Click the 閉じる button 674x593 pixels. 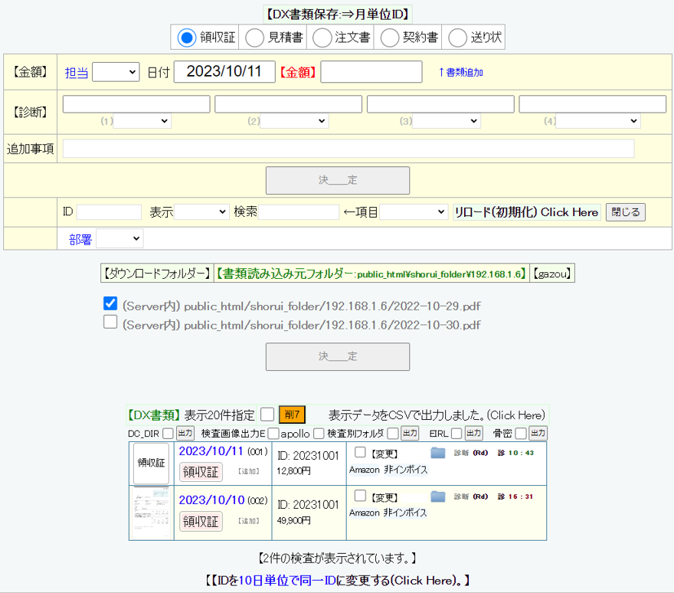click(x=626, y=212)
